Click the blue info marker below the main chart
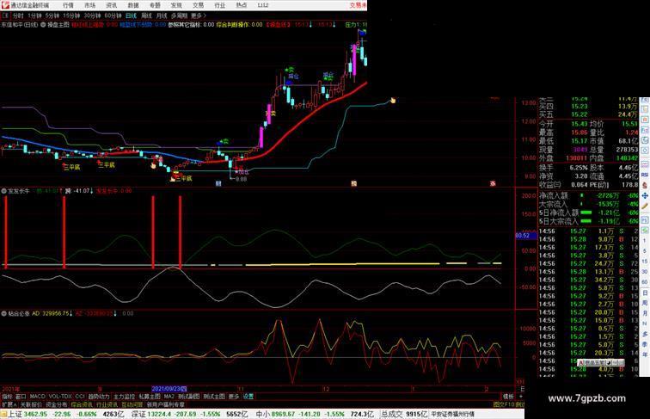The width and height of the screenshot is (650, 419). pos(218,183)
